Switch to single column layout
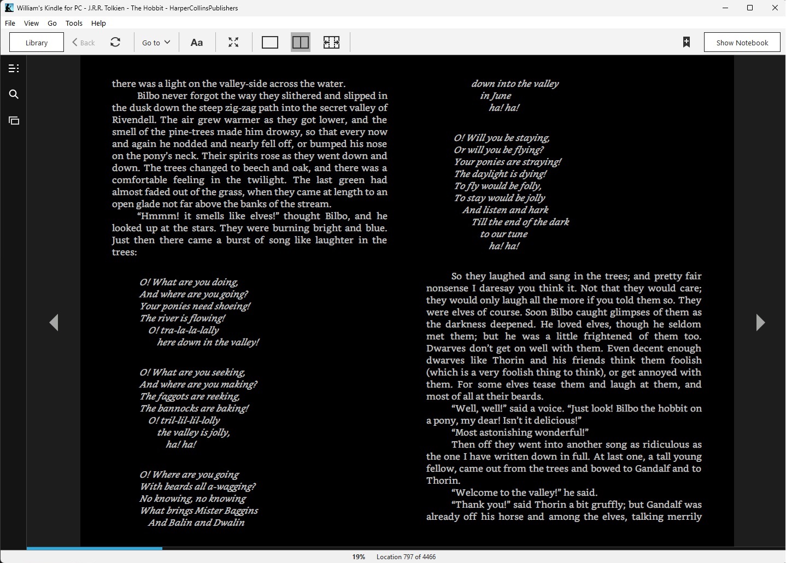This screenshot has height=563, width=786. [270, 42]
